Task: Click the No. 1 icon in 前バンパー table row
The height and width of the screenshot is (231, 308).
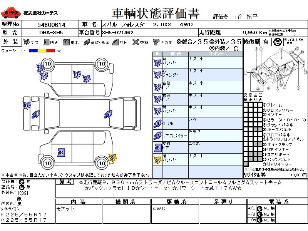Action: tap(157, 63)
